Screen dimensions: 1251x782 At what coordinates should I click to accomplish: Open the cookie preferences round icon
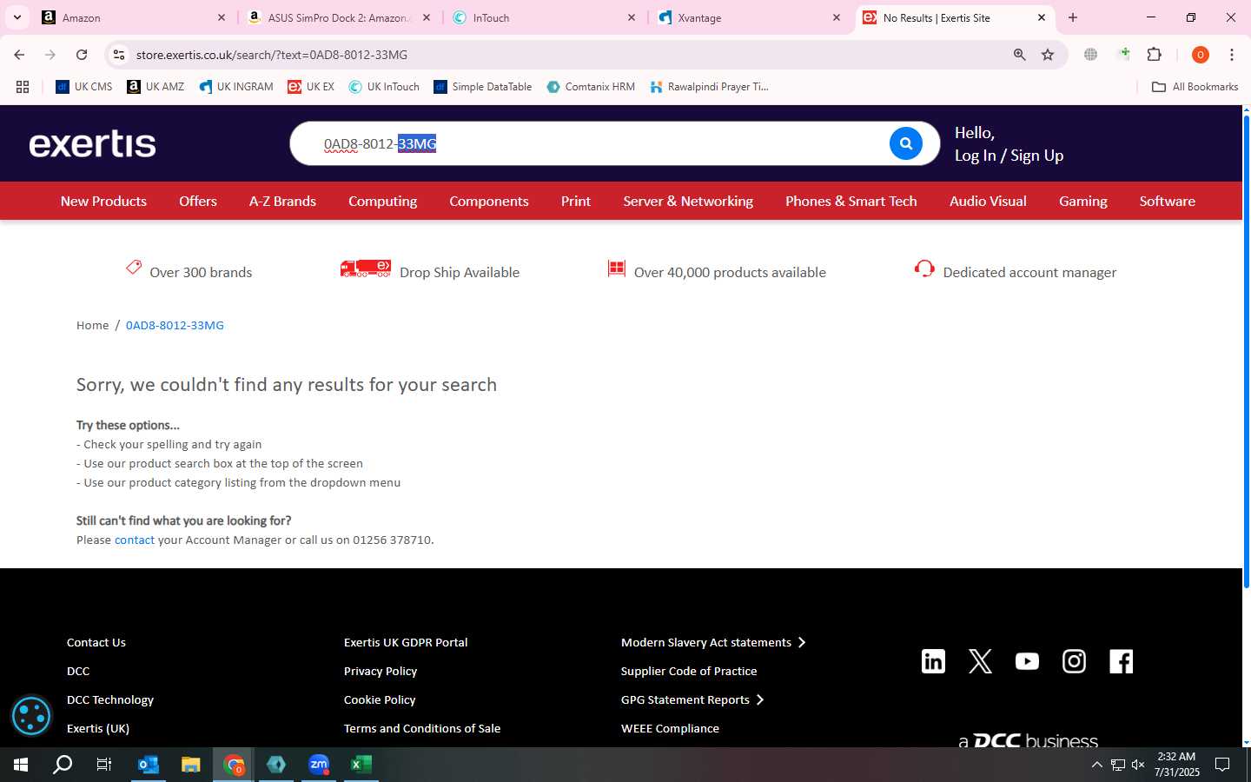point(32,716)
